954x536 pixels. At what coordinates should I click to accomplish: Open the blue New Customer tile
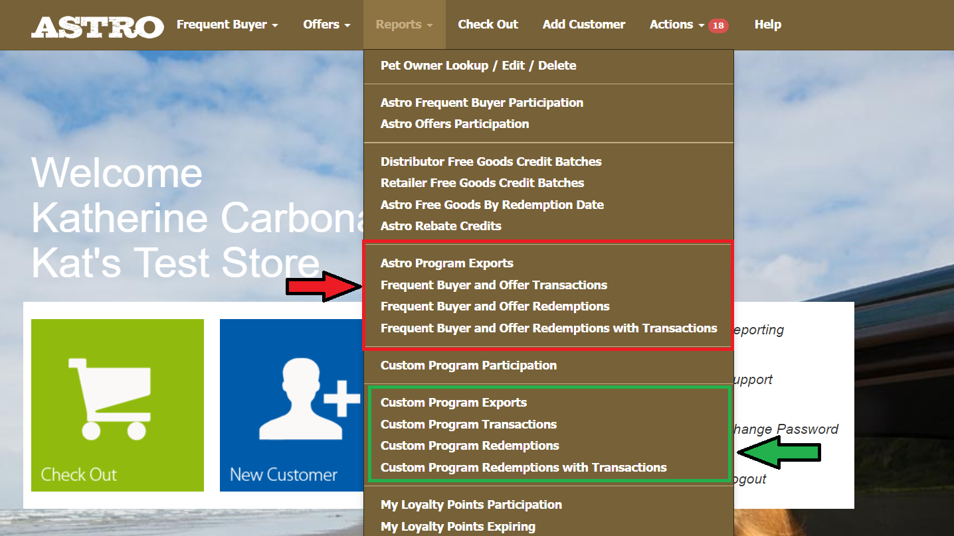(x=292, y=405)
